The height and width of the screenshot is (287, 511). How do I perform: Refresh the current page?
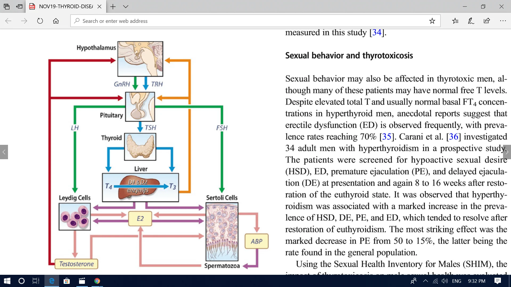point(40,21)
